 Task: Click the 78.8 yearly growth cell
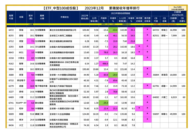[x=113, y=92]
